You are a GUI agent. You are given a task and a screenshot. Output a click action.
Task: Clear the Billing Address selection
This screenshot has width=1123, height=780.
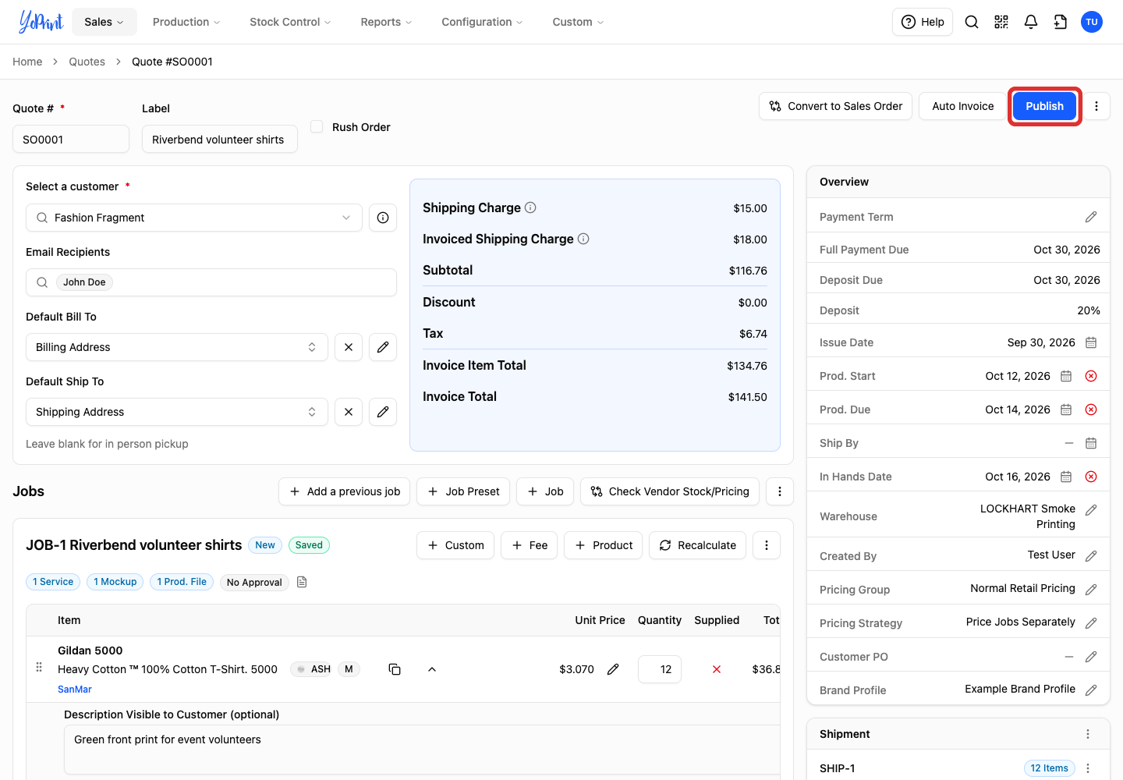click(349, 347)
